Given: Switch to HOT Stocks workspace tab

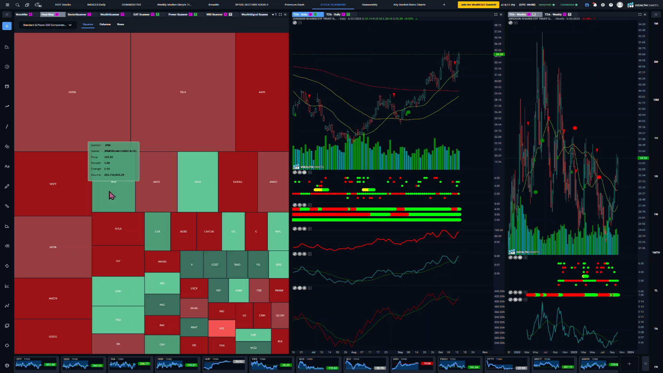Looking at the screenshot, I should [63, 5].
